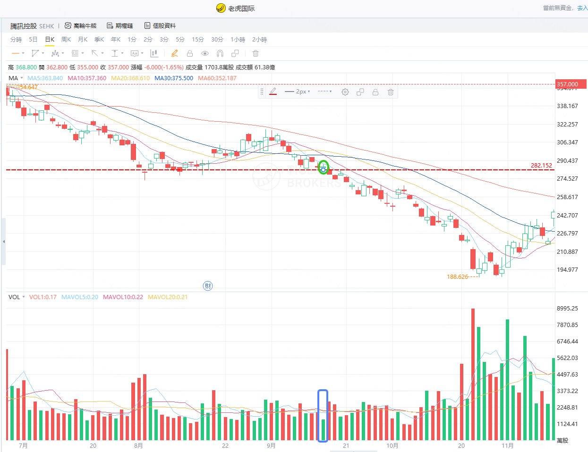Click the MA60:352.187 legend

(217, 78)
